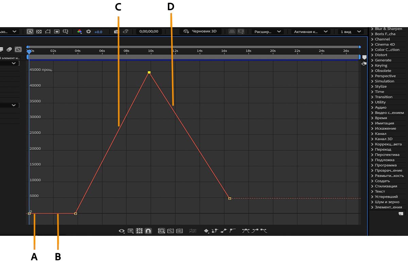Open the Show Channel color menu
The height and width of the screenshot is (263, 408).
click(80, 32)
